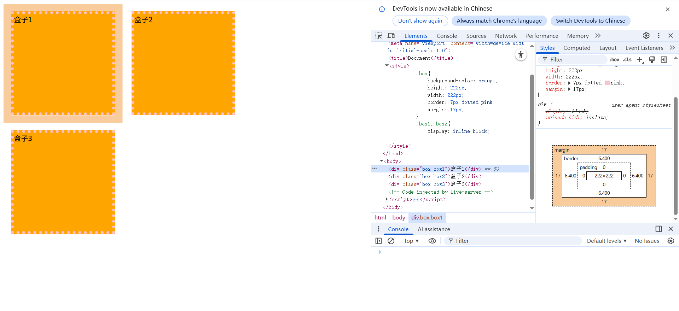Switch to the Elements tab
This screenshot has width=679, height=311.
point(416,36)
